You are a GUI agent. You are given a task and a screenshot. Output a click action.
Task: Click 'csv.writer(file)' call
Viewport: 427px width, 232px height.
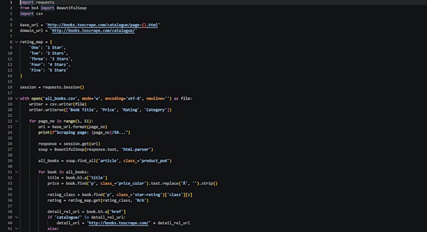68,104
